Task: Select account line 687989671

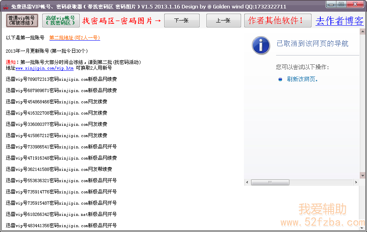Action: [61, 90]
